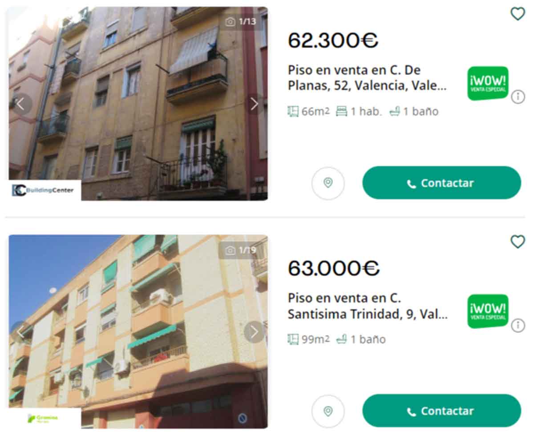Open listing title Piso en venta C. Santisima Trinidad

[368, 306]
